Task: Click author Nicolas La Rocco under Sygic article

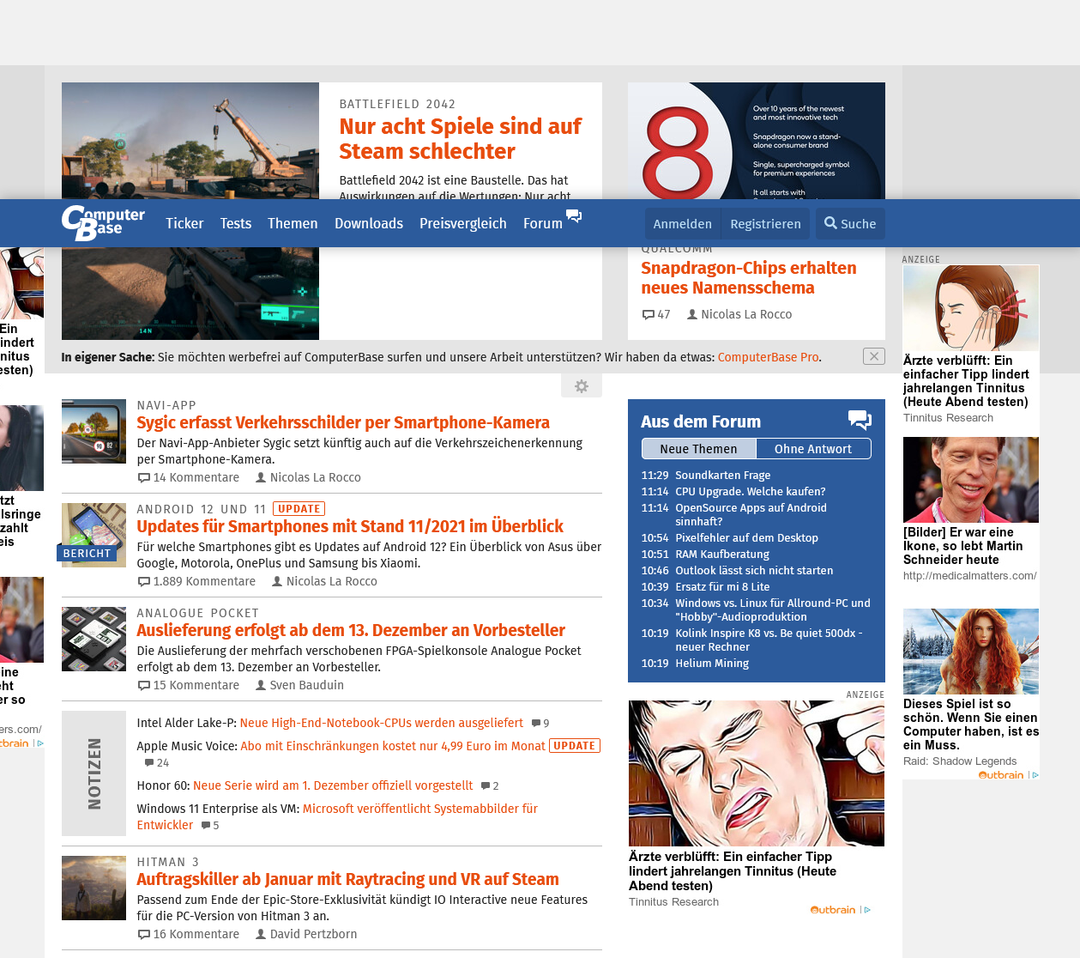Action: coord(308,477)
